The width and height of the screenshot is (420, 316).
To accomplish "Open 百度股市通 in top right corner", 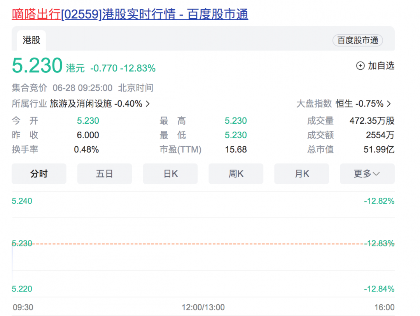I will (357, 40).
